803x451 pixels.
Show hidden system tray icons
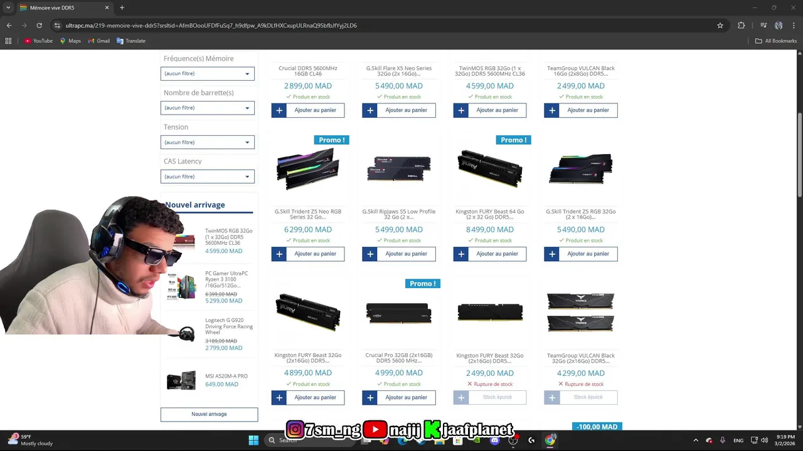point(695,440)
